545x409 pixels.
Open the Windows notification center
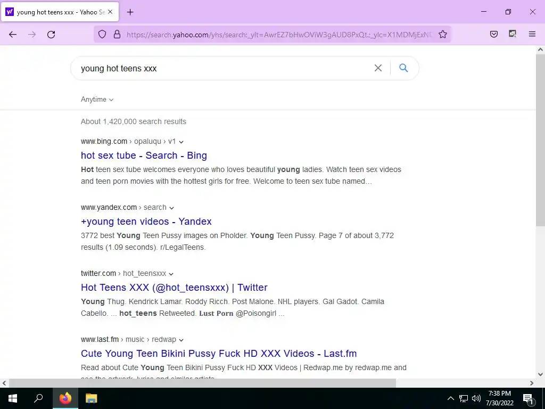point(527,398)
